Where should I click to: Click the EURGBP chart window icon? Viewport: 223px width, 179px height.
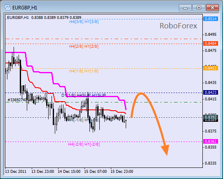tap(7, 7)
